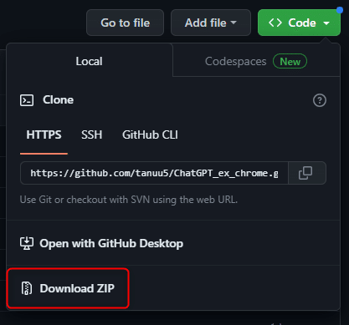This screenshot has width=349, height=325.
Task: Toggle the green Code dropdown button
Action: (x=299, y=23)
